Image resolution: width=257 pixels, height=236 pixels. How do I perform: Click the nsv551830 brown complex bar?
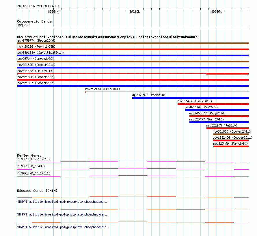231,134
